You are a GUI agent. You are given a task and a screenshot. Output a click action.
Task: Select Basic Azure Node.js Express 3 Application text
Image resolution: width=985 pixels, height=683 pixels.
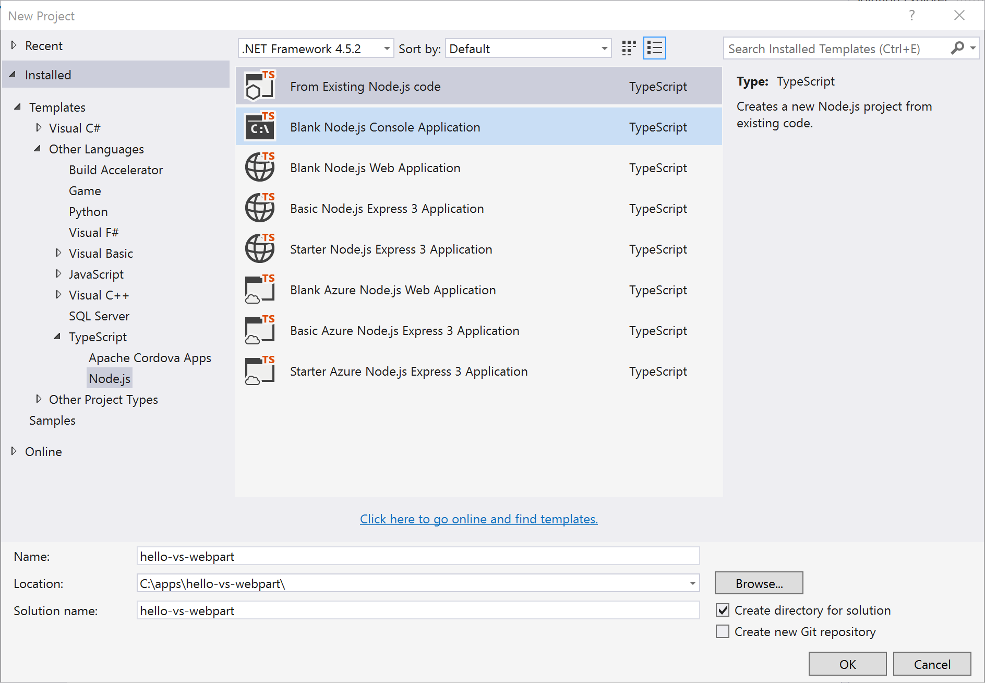(404, 331)
